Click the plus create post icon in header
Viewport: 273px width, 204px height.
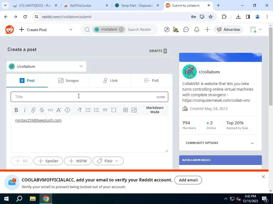coord(207,30)
